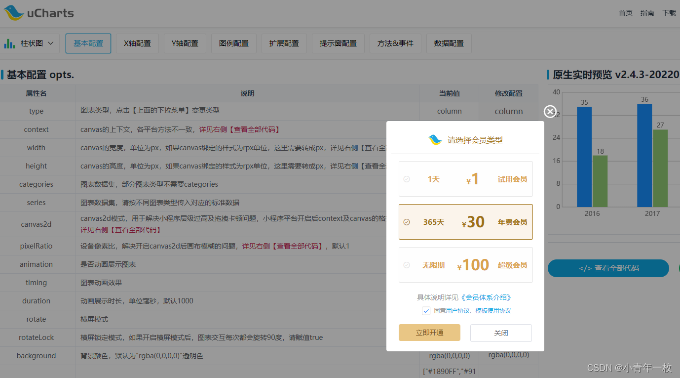Click the 修改配置 column value in type row

[509, 111]
